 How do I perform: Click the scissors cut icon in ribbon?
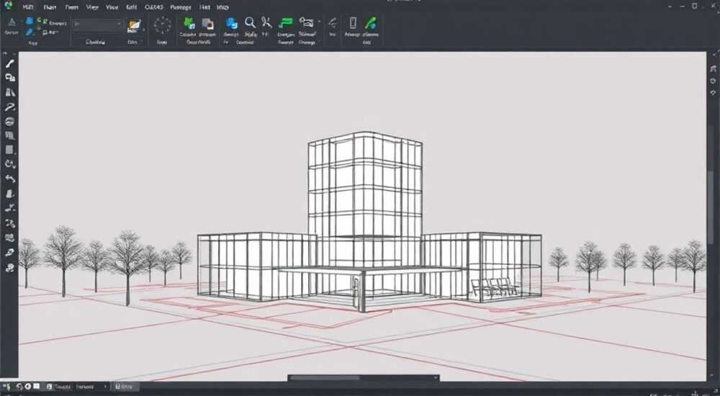(x=266, y=22)
